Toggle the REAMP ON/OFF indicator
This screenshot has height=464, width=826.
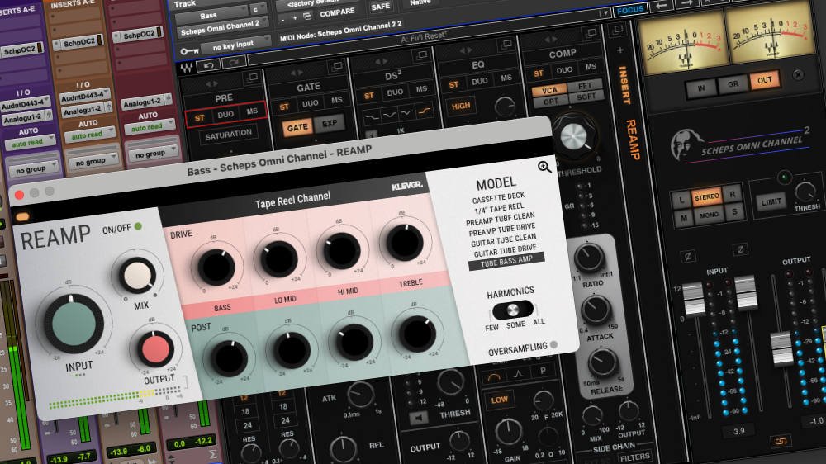139,226
